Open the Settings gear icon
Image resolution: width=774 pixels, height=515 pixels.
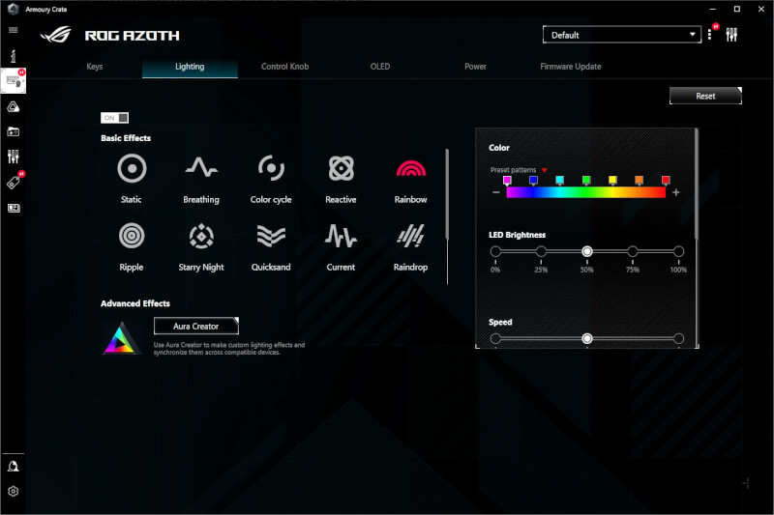[14, 492]
